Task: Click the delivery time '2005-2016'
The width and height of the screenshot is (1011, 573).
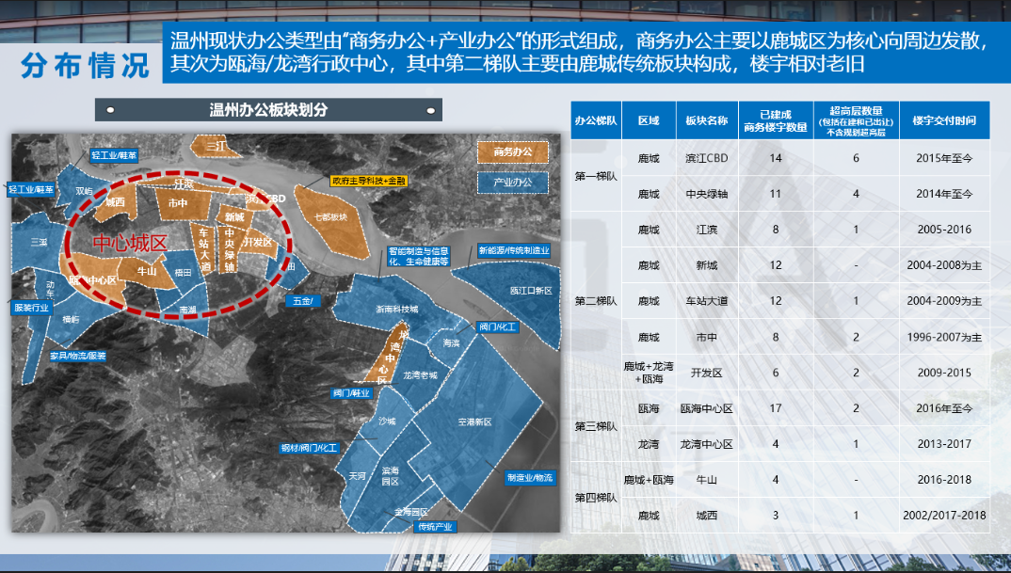Action: click(x=944, y=230)
